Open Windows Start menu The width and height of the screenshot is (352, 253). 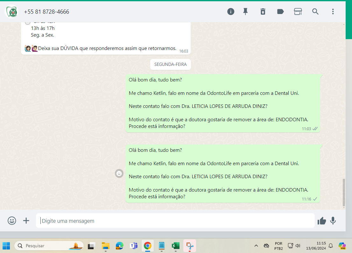tap(6, 246)
